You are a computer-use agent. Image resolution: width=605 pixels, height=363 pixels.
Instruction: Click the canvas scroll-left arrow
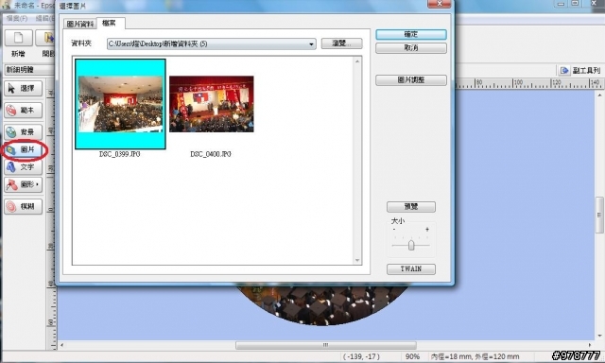tap(61, 345)
